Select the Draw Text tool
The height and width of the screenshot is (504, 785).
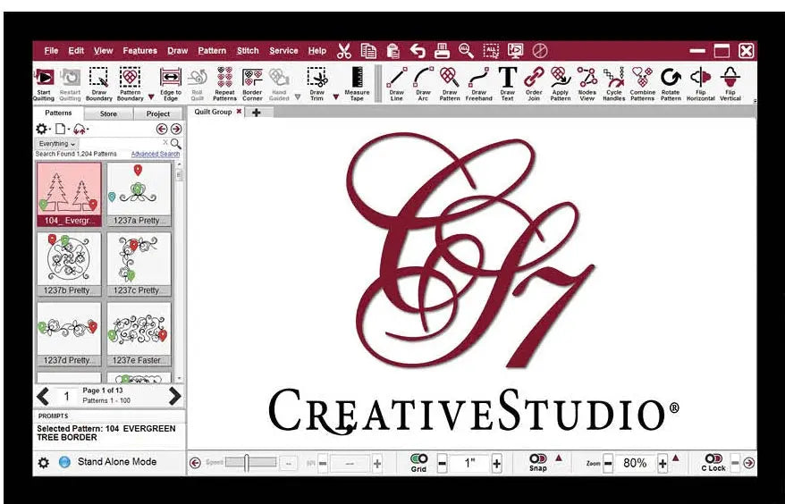507,84
